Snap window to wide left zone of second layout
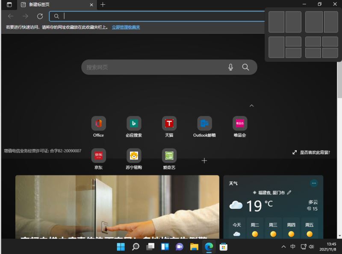This screenshot has width=342, height=254. (x=314, y=22)
